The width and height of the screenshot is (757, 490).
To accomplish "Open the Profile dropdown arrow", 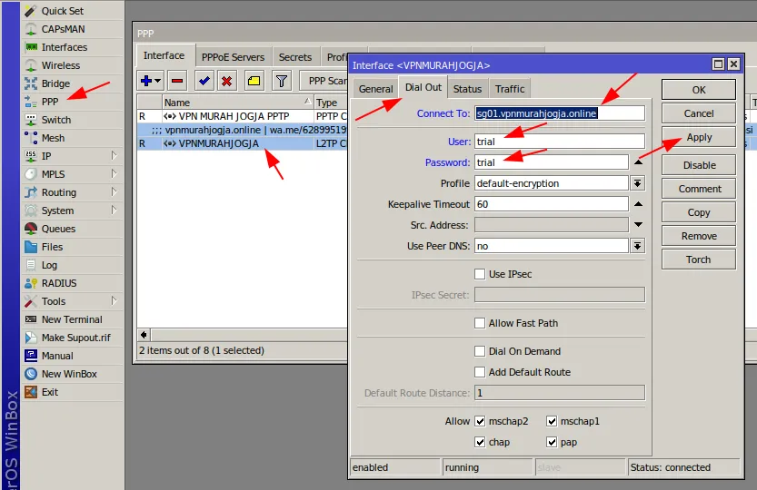I will click(638, 183).
